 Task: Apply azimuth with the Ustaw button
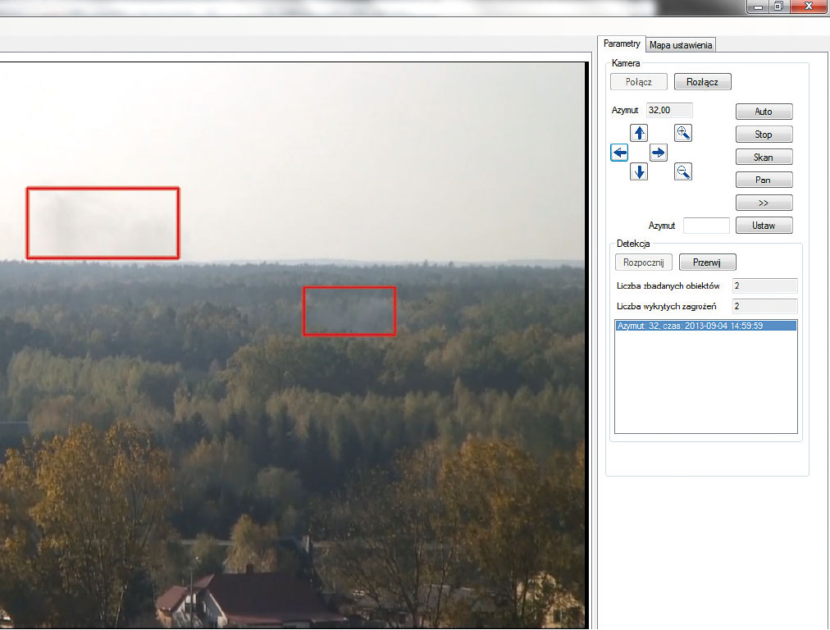764,226
